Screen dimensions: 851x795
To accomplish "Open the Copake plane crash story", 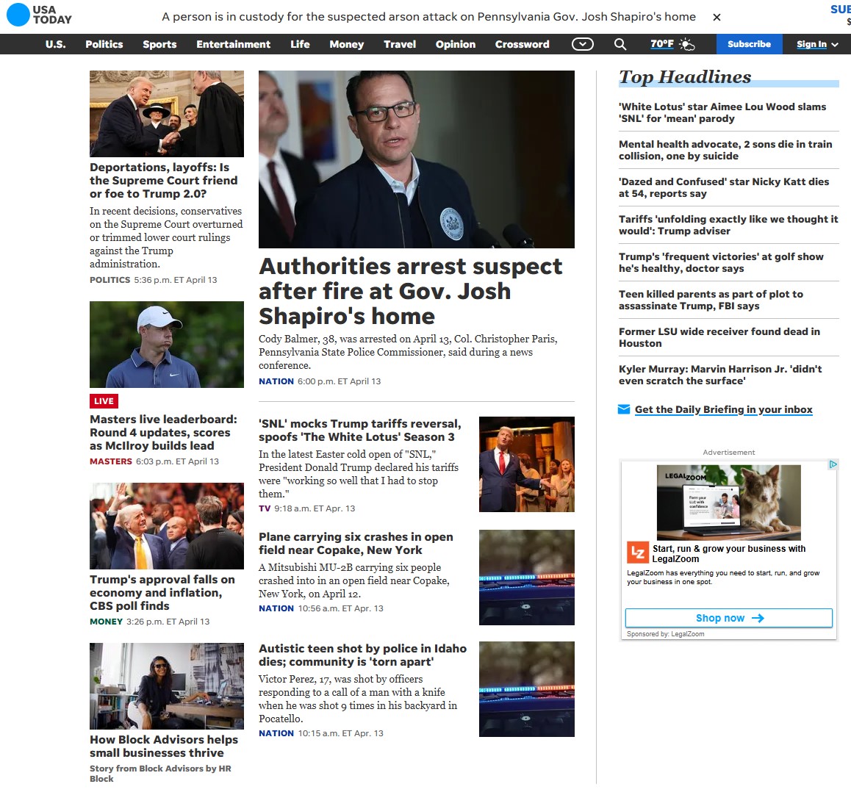I will tap(356, 543).
